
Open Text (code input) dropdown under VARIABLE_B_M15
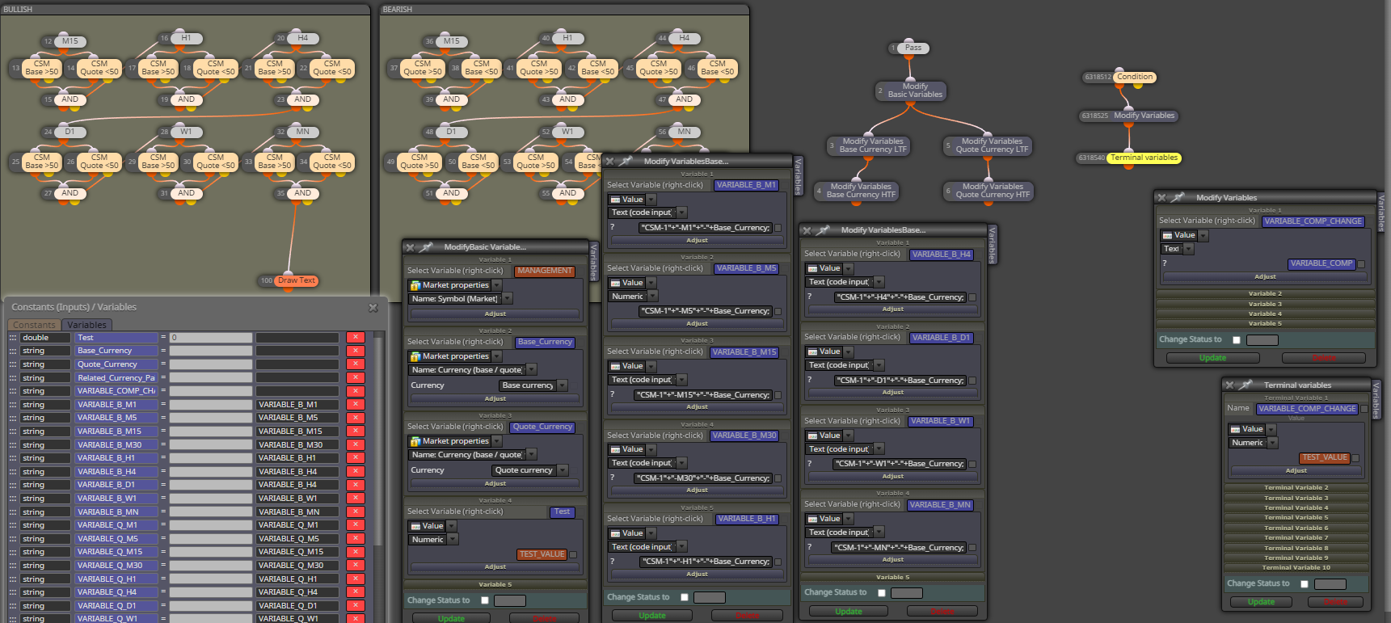pyautogui.click(x=681, y=380)
